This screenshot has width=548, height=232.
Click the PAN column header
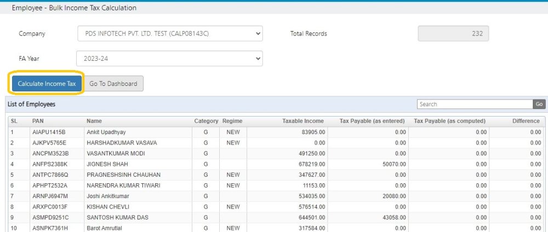pyautogui.click(x=38, y=121)
